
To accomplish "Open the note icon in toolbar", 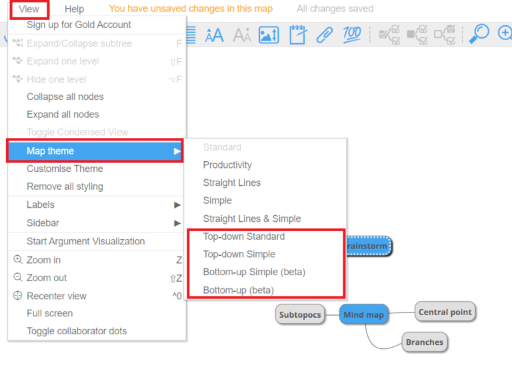I will pos(297,35).
